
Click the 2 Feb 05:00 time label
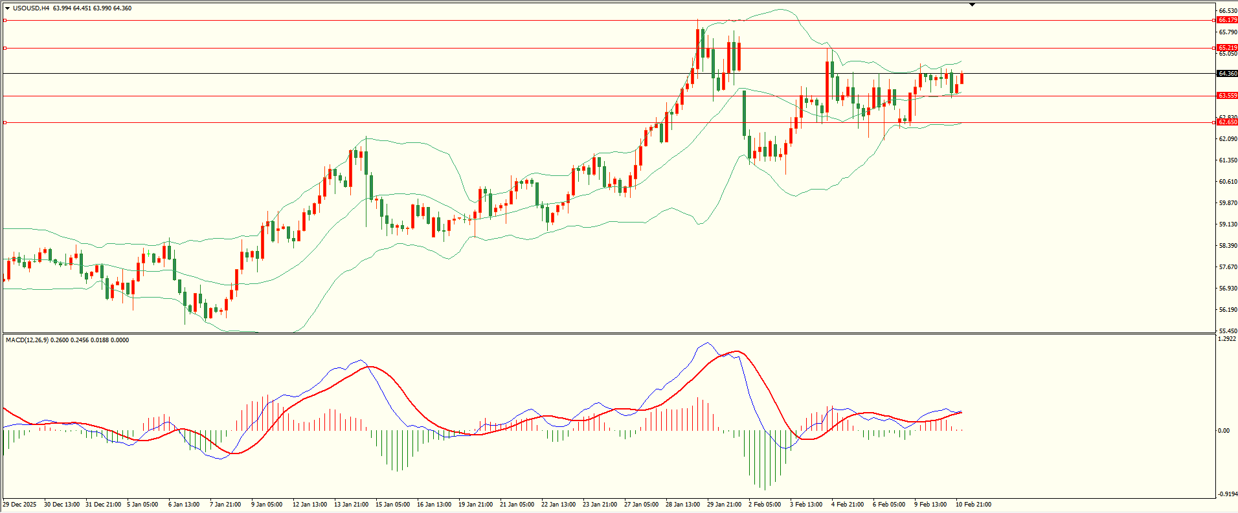(765, 505)
